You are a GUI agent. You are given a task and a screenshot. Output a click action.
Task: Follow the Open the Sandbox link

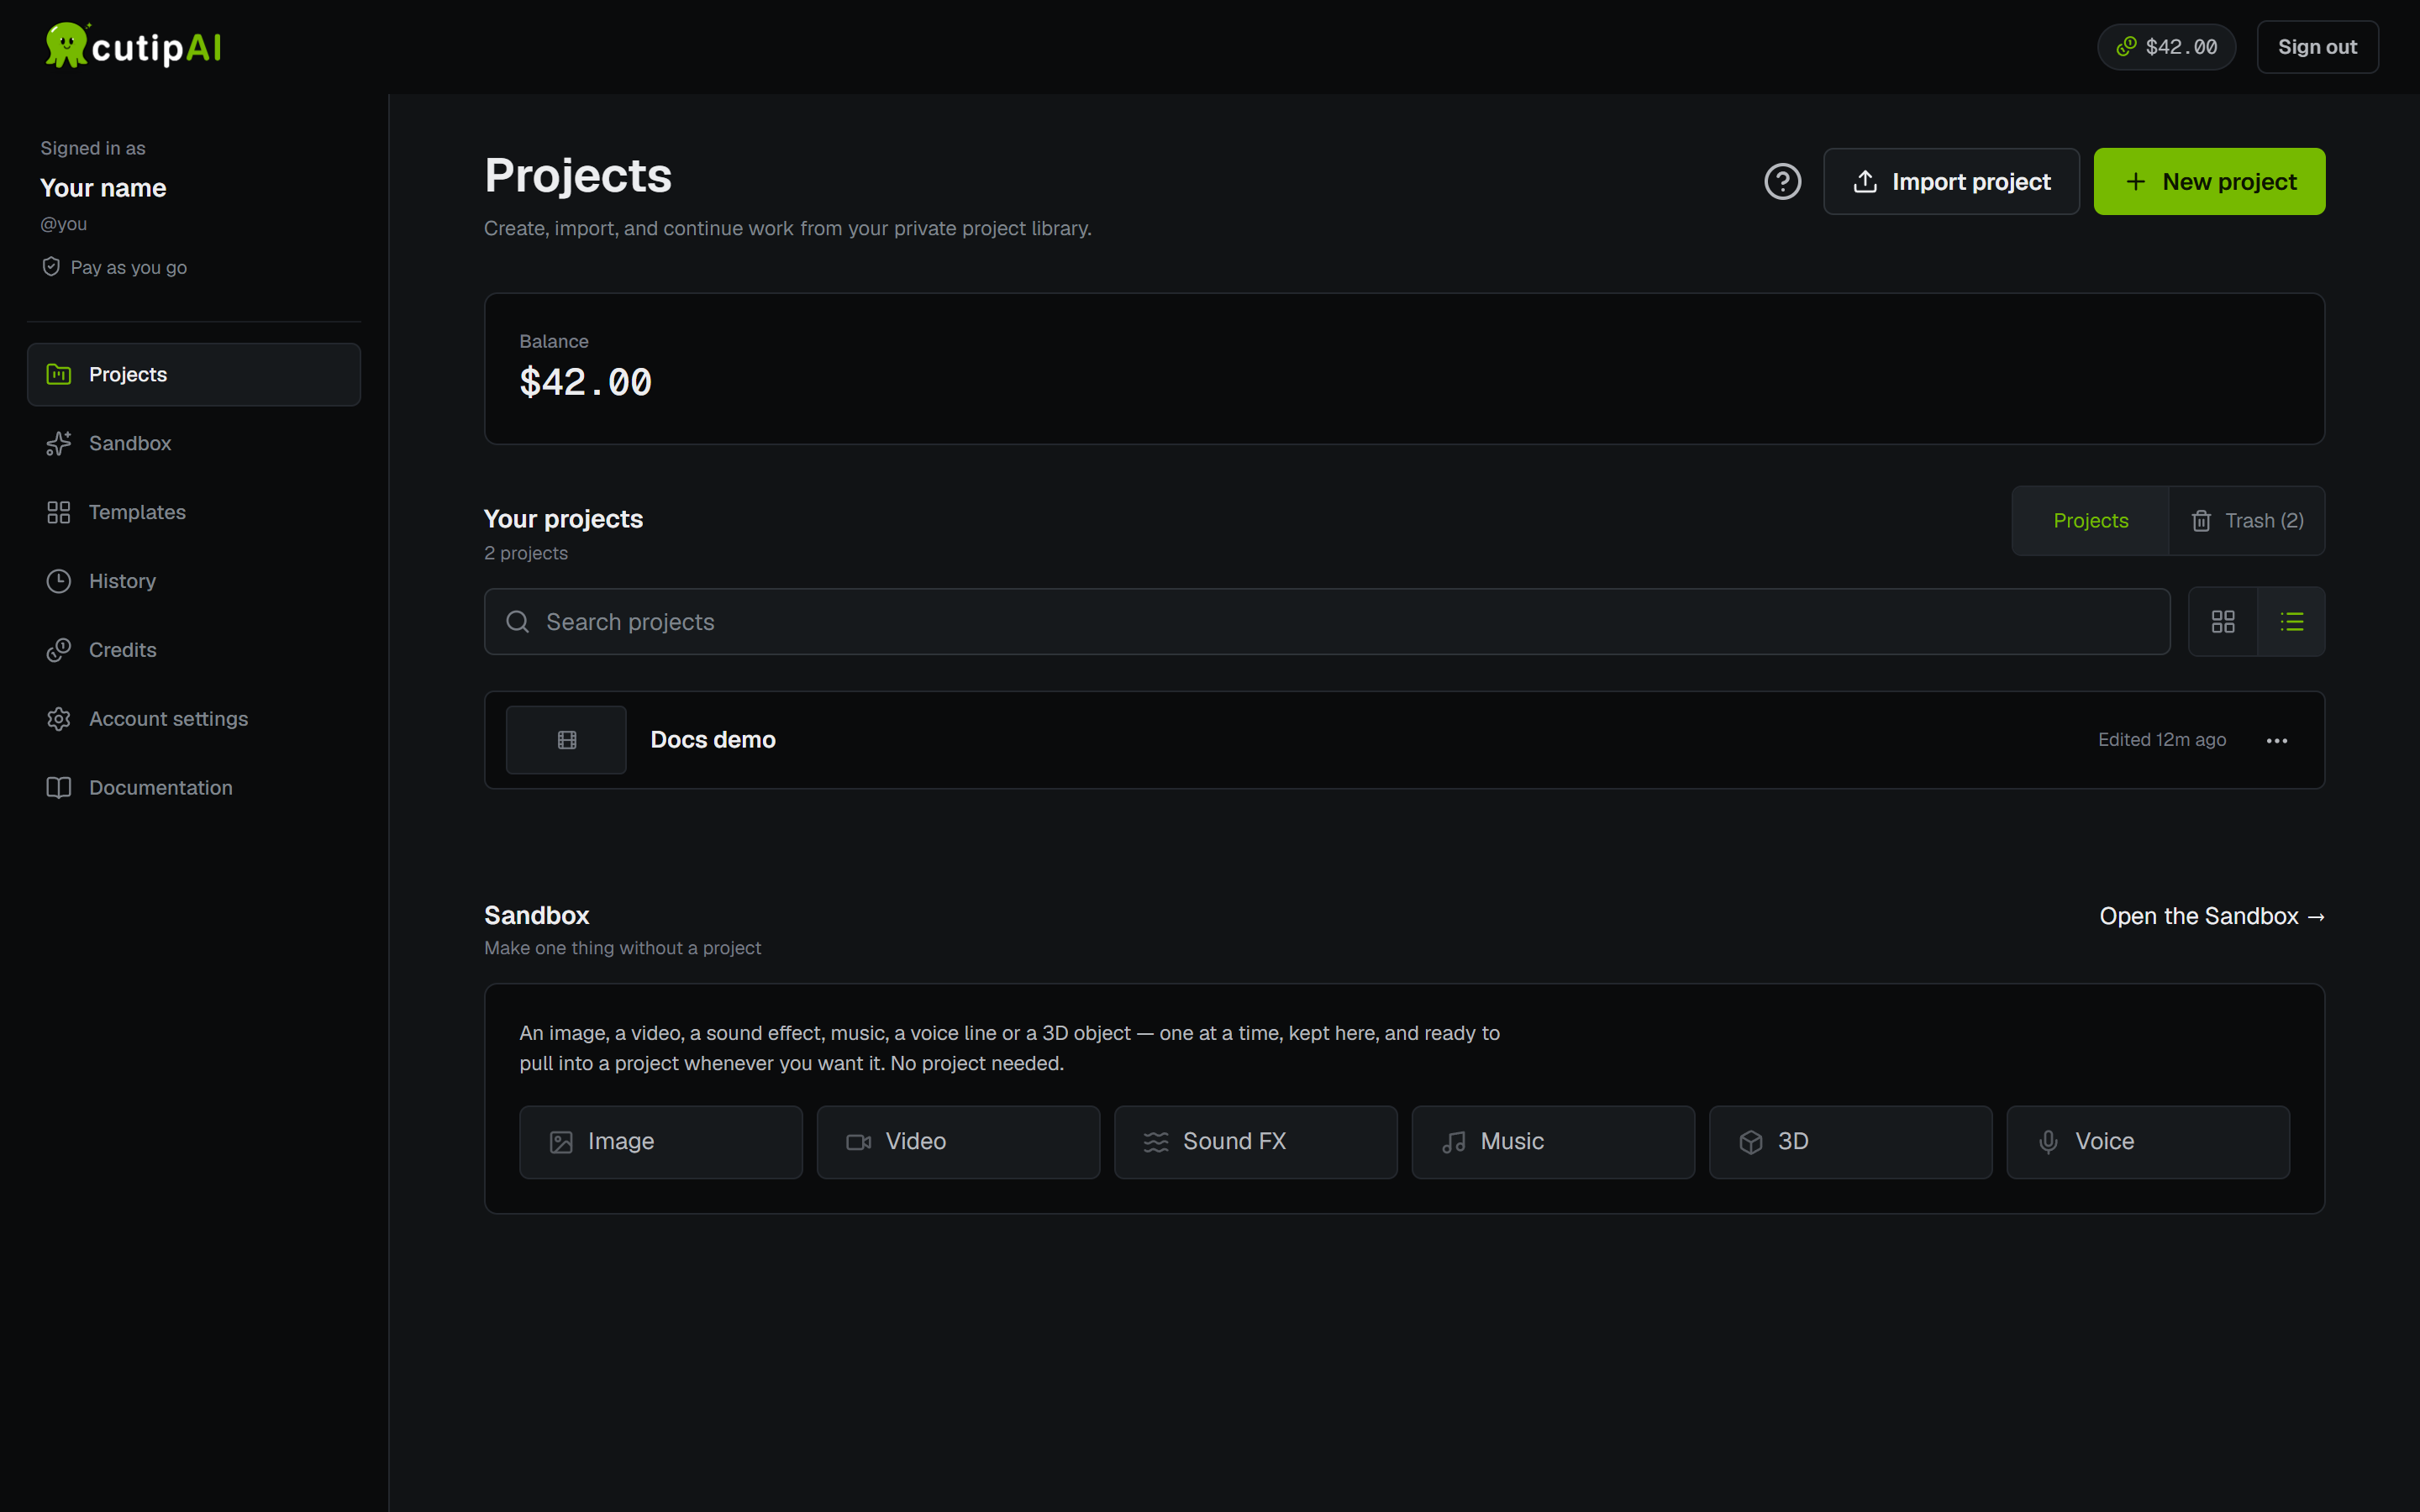click(2212, 916)
